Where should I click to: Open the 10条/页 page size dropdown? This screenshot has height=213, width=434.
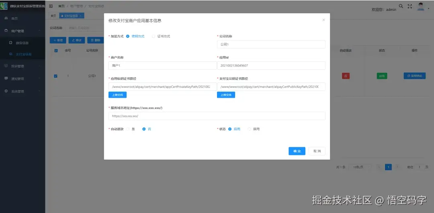coord(360,167)
